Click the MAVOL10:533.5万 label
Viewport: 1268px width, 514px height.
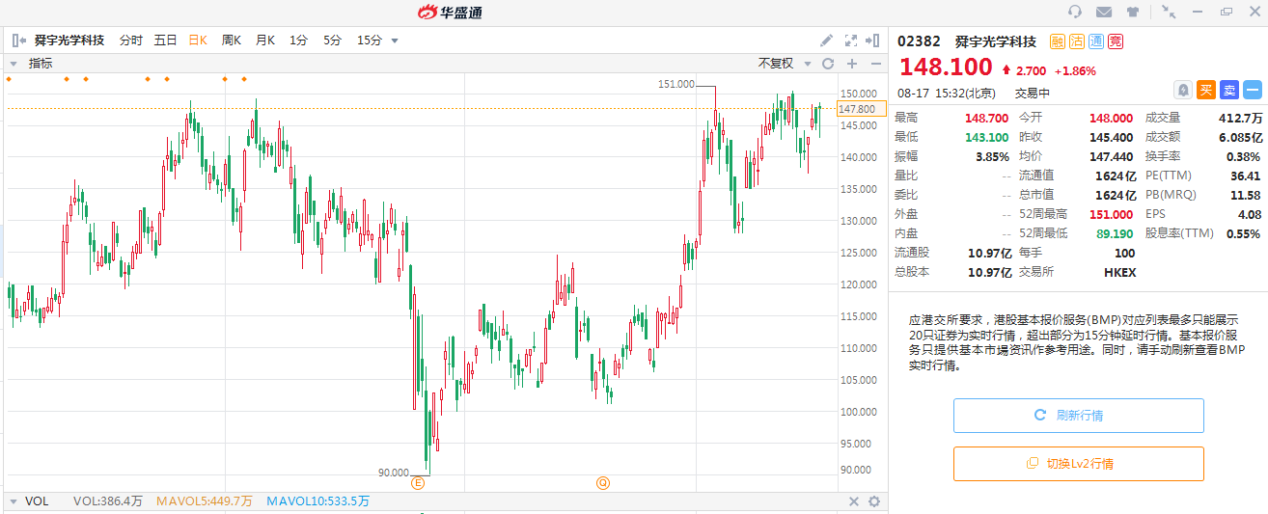pyautogui.click(x=317, y=501)
